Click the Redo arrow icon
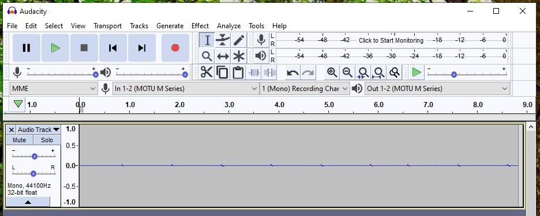 click(x=308, y=72)
